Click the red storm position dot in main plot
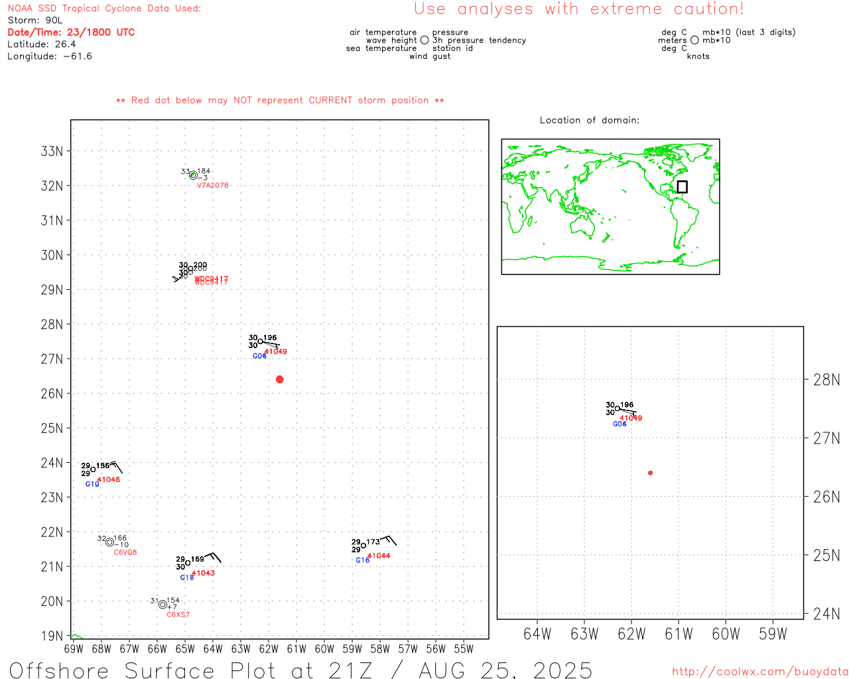 tap(279, 379)
